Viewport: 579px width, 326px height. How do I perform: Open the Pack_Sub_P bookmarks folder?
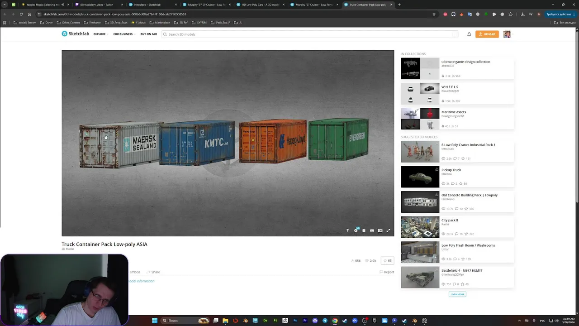[220, 23]
